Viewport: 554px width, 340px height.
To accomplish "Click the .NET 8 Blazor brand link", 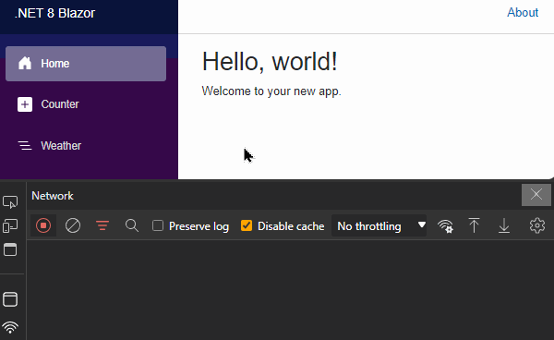I will click(x=54, y=14).
